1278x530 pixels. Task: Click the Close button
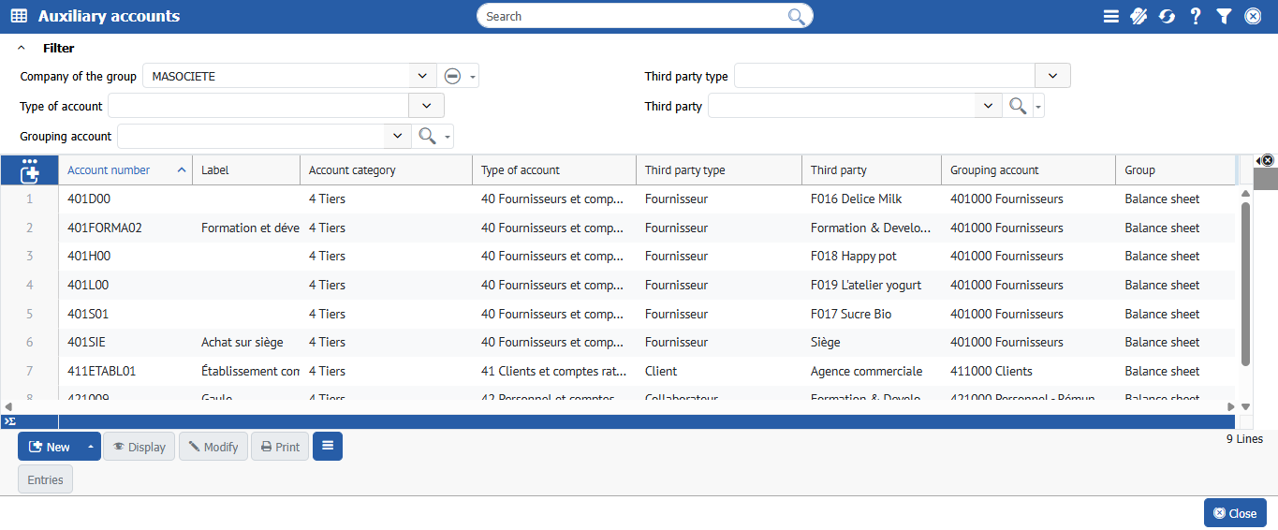1234,513
